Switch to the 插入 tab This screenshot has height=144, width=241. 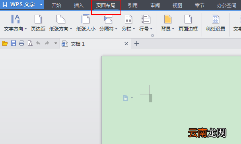tap(78, 6)
